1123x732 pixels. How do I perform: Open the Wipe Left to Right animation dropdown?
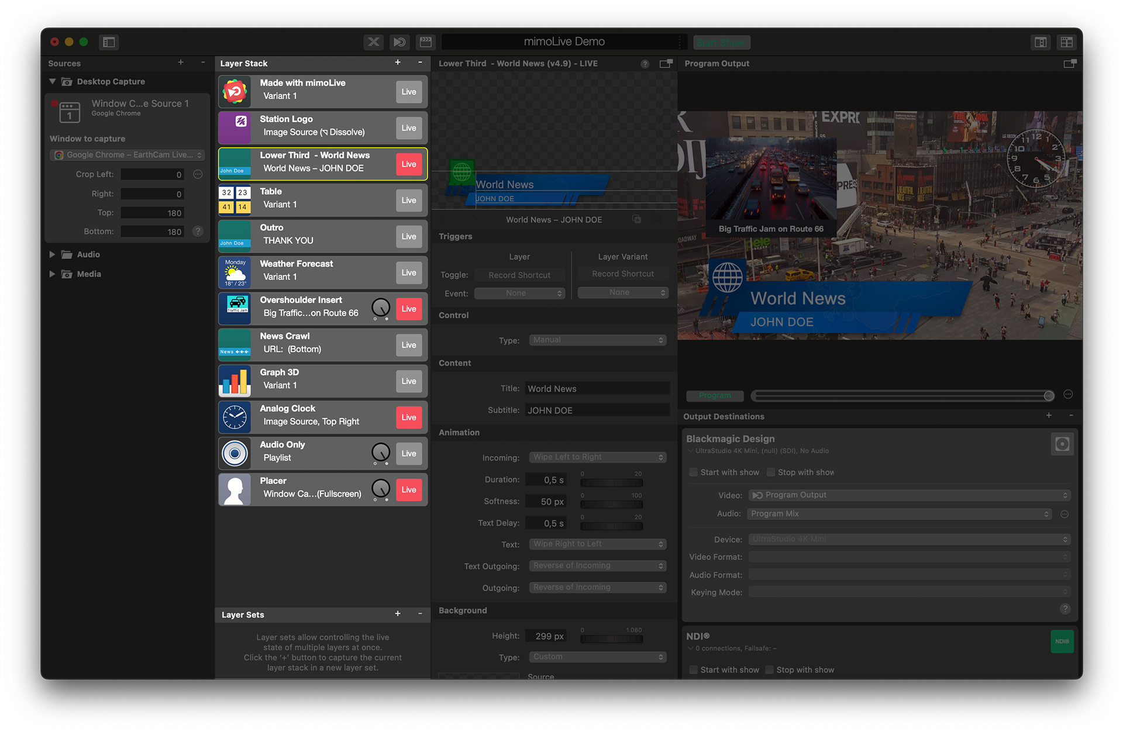pyautogui.click(x=597, y=457)
